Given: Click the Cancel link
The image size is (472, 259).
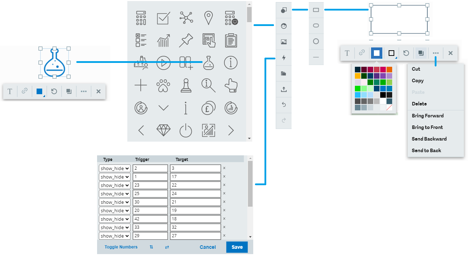Looking at the screenshot, I should click(x=208, y=247).
